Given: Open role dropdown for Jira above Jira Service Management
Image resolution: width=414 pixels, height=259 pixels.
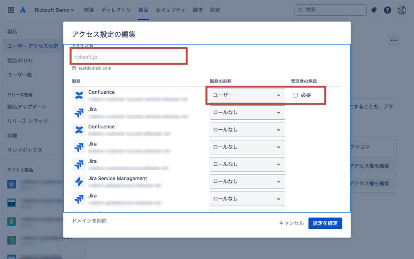Looking at the screenshot, I should point(248,164).
